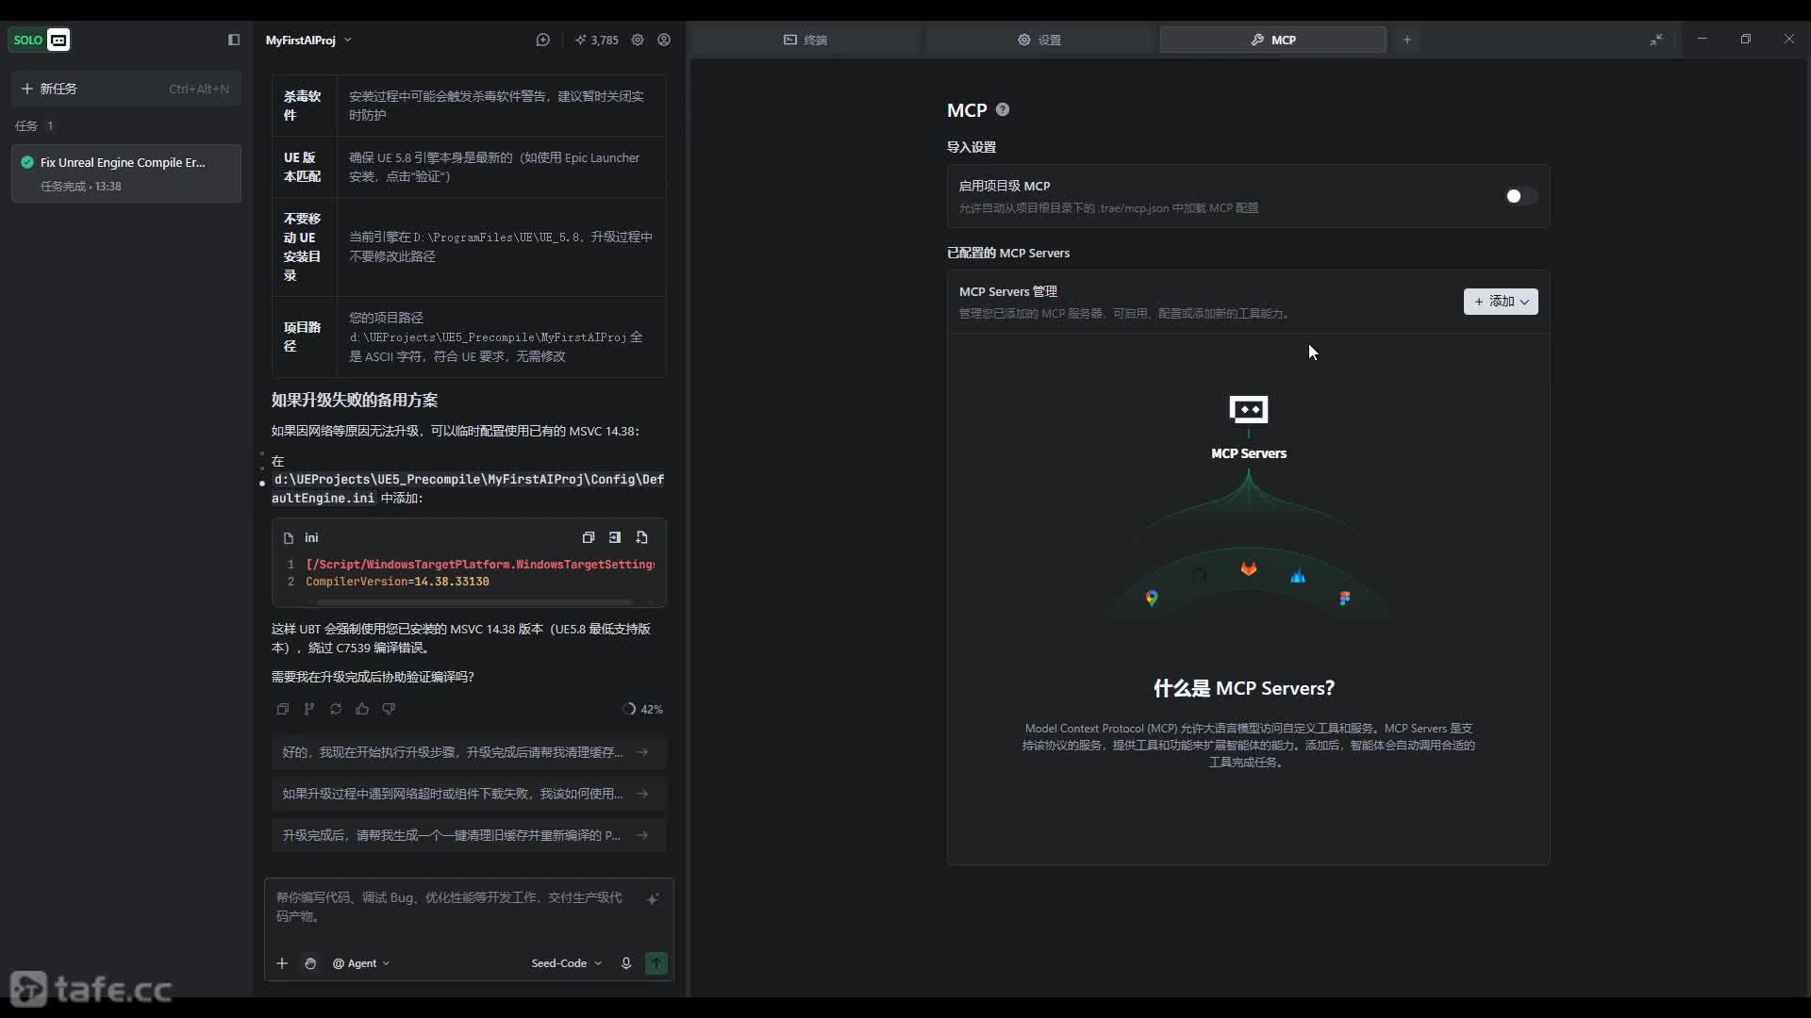Viewport: 1811px width, 1018px height.
Task: Click the ini code block horizontal scrollbar
Action: (x=474, y=601)
